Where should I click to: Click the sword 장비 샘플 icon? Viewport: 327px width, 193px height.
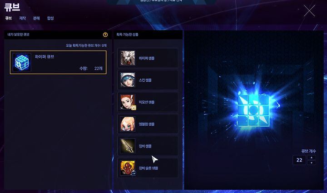point(128,146)
